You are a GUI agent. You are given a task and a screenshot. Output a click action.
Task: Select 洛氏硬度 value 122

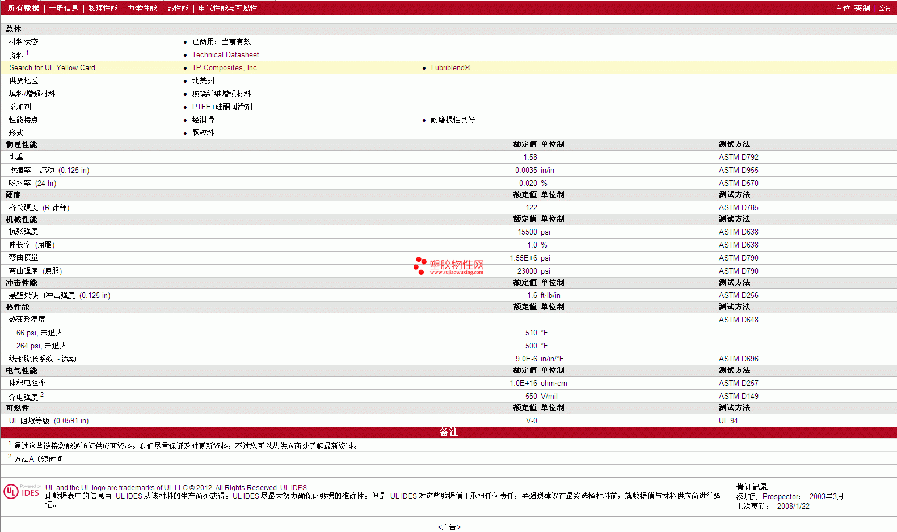click(531, 208)
